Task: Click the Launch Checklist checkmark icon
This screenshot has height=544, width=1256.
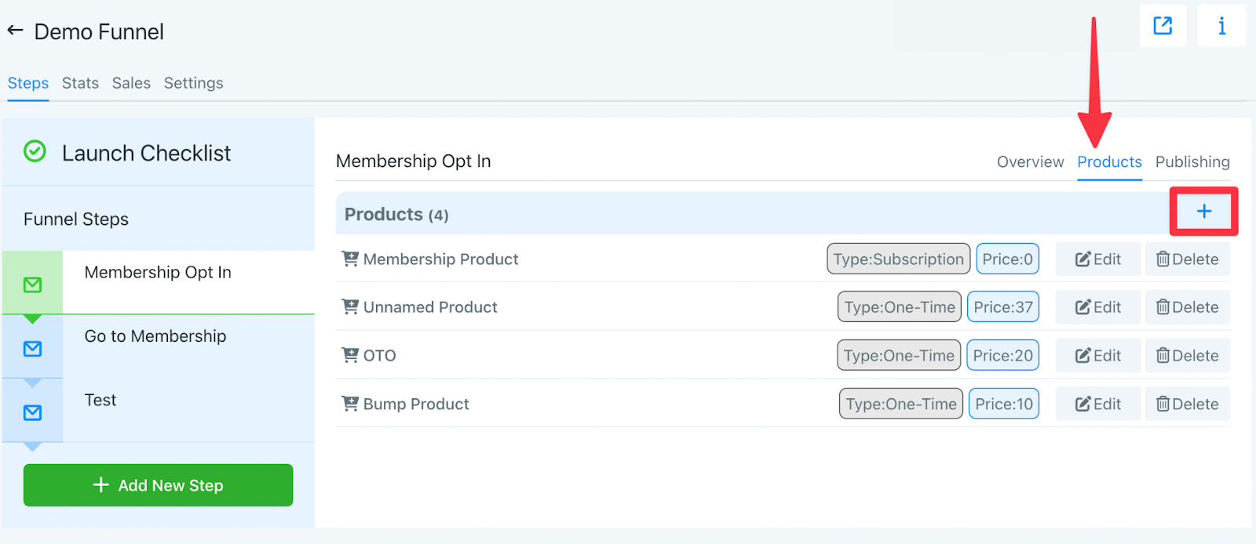Action: tap(35, 151)
